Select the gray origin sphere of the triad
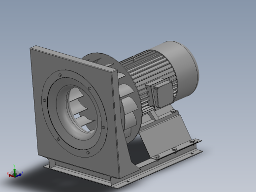Image resolution: width=256 pixels, height=192 pixels. tap(15, 173)
